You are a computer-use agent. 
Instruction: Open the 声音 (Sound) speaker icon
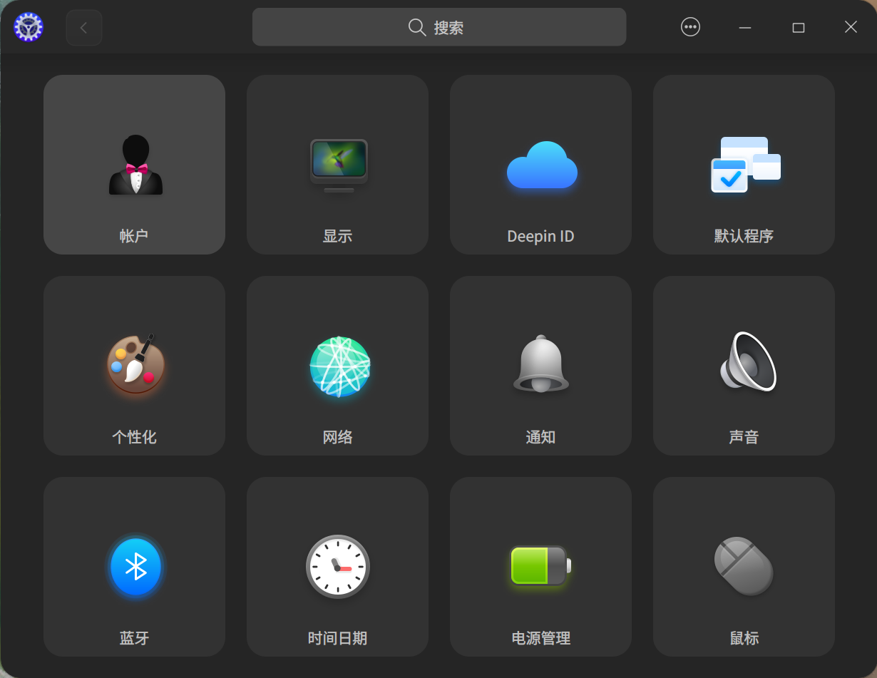click(744, 365)
